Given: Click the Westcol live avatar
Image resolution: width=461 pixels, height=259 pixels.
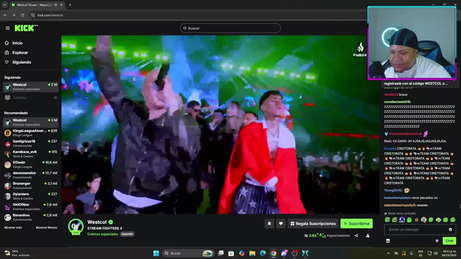Looking at the screenshot, I should coord(76,226).
